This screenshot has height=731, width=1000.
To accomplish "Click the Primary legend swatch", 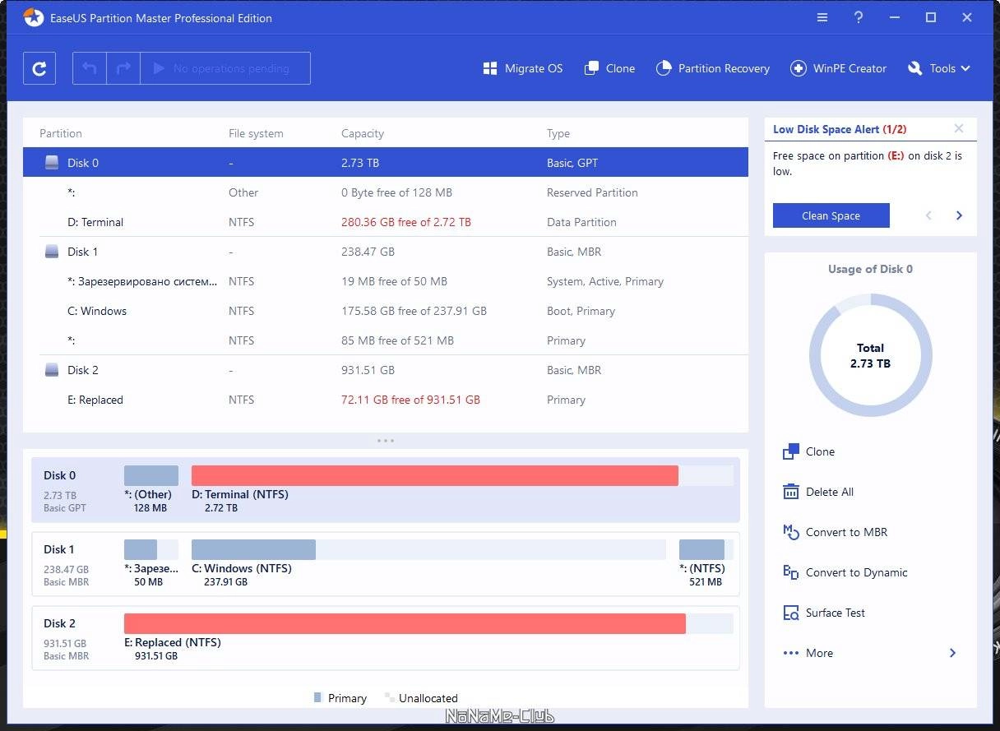I will click(x=318, y=697).
